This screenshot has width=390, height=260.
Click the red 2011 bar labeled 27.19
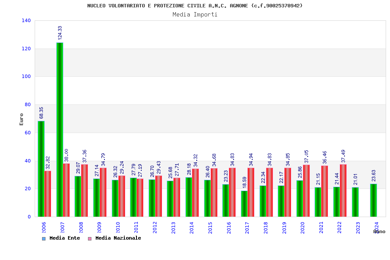pos(140,198)
